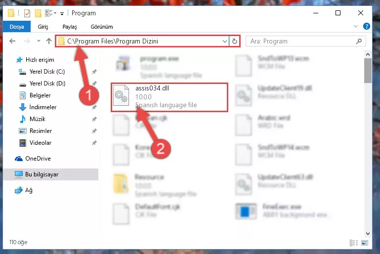
Task: Open Customize Quick Access Toolbar dropdown
Action: 62,13
